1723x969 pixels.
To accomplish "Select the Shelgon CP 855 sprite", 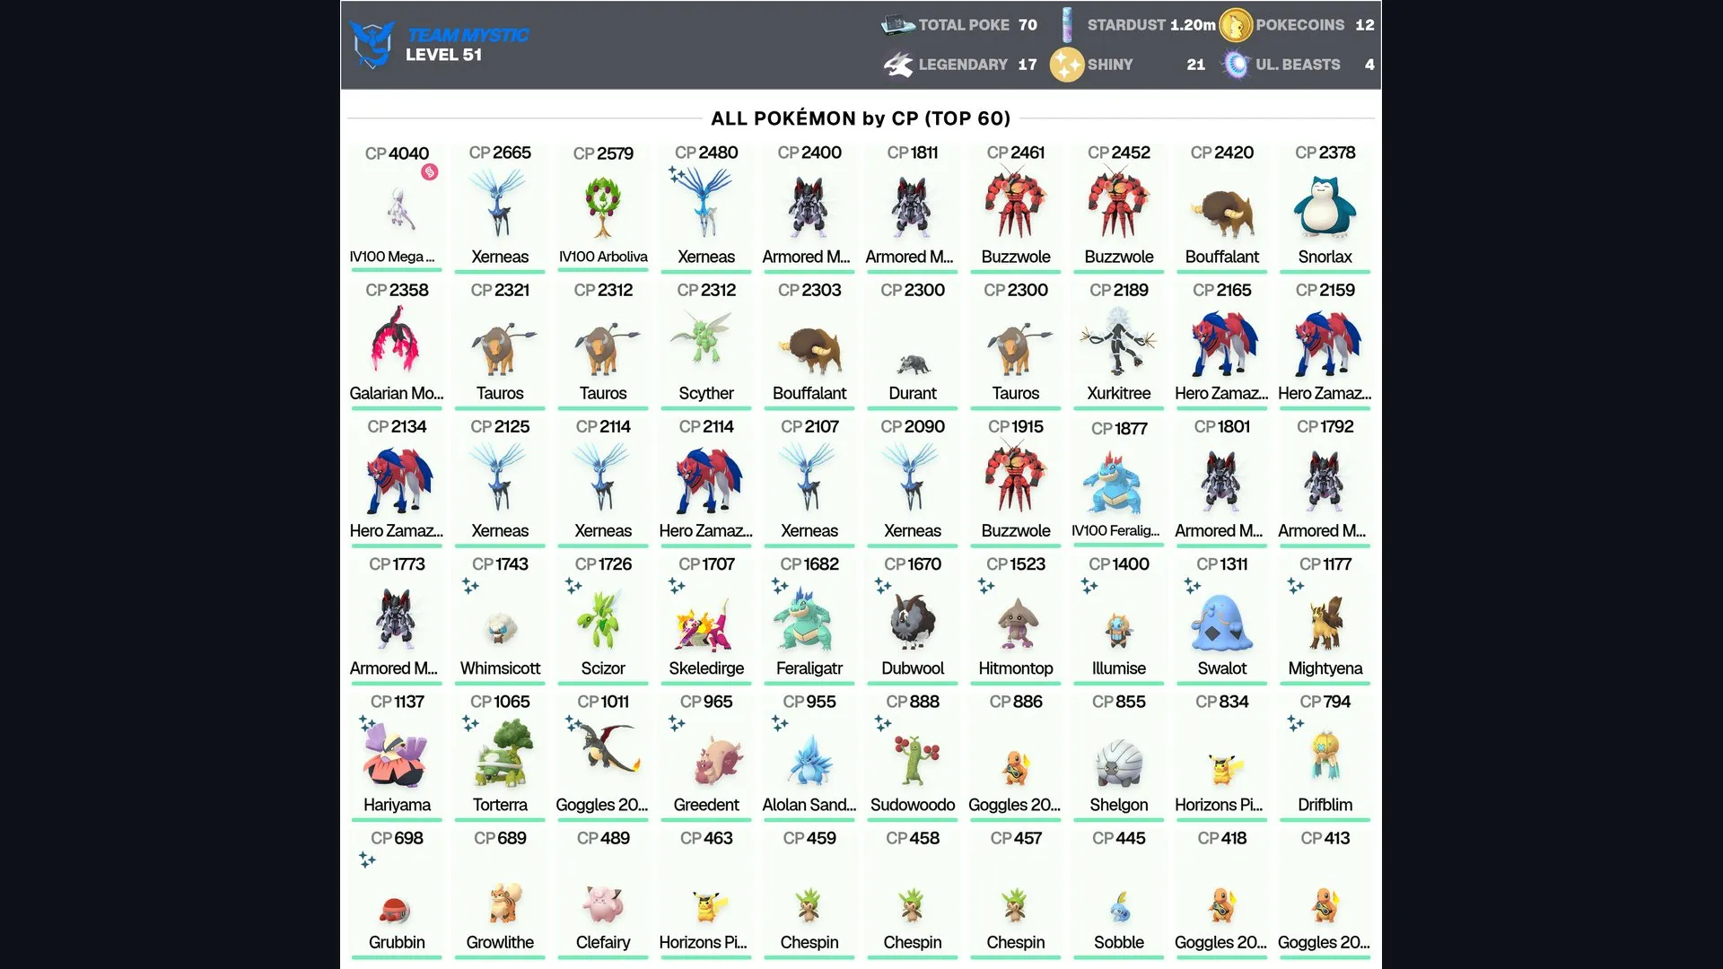I will pos(1118,763).
